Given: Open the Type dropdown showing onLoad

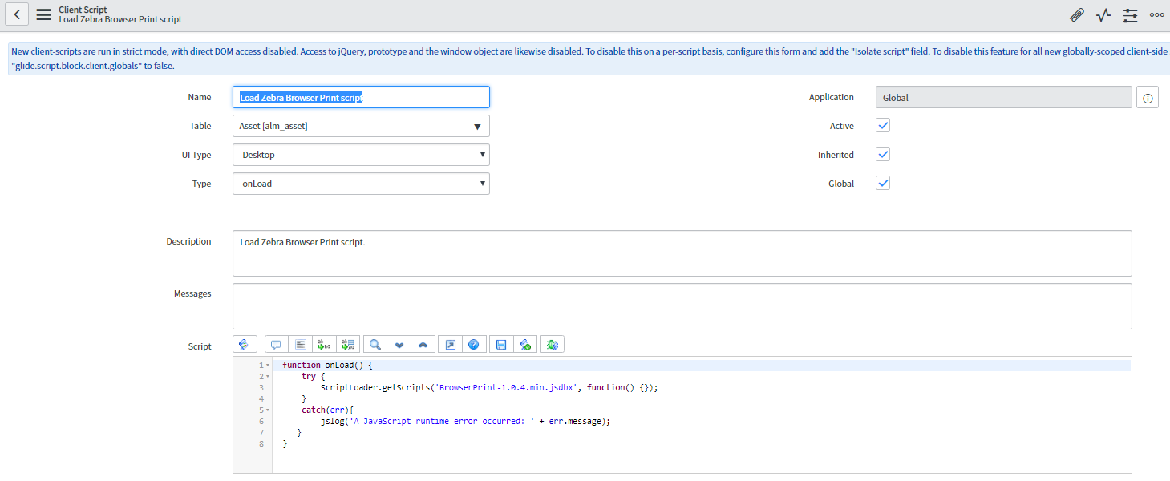Looking at the screenshot, I should coord(361,184).
